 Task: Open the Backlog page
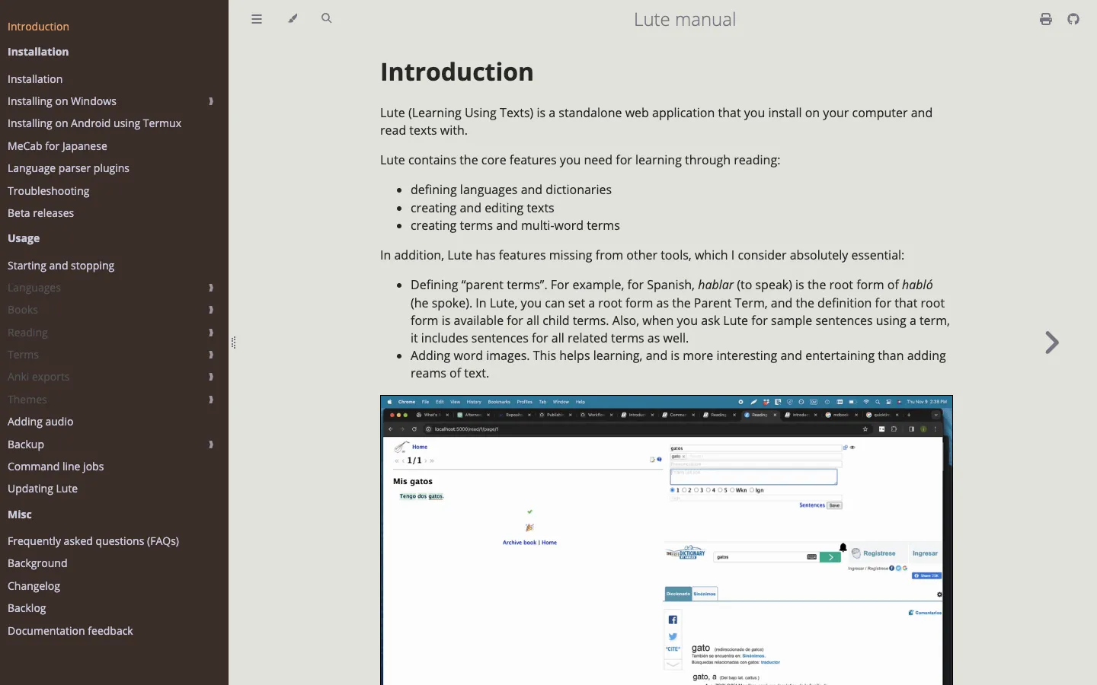tap(27, 608)
